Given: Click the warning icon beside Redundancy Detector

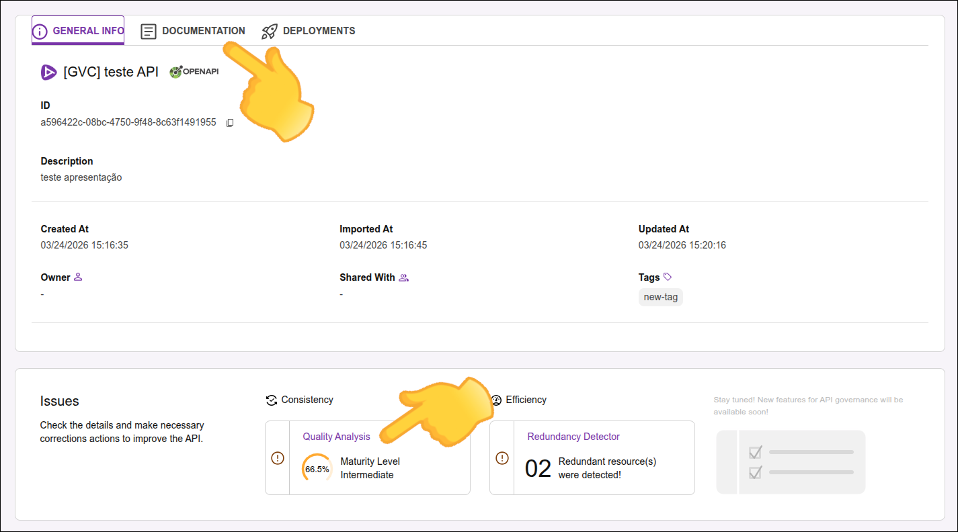Looking at the screenshot, I should click(x=502, y=457).
